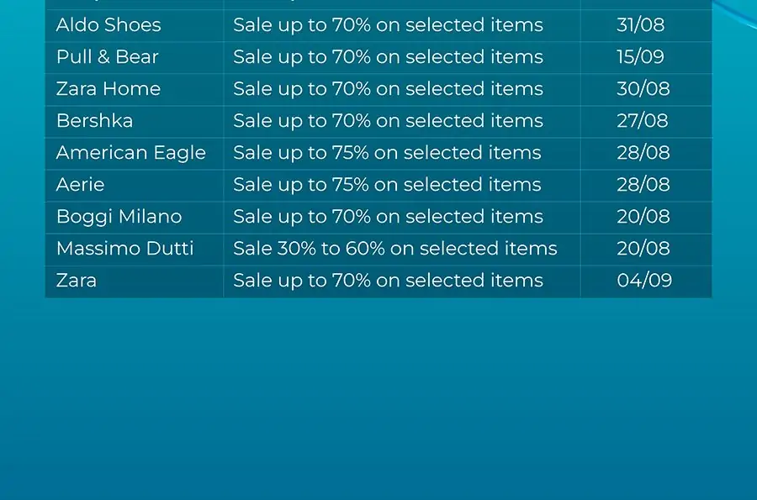This screenshot has height=500, width=757.
Task: Click the Zara end date 04/09
Action: click(x=644, y=281)
